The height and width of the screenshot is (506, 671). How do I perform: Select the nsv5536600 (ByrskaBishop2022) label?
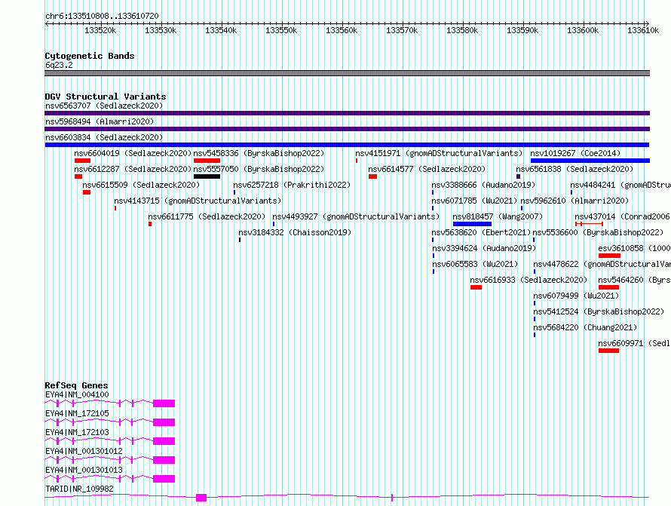click(598, 232)
